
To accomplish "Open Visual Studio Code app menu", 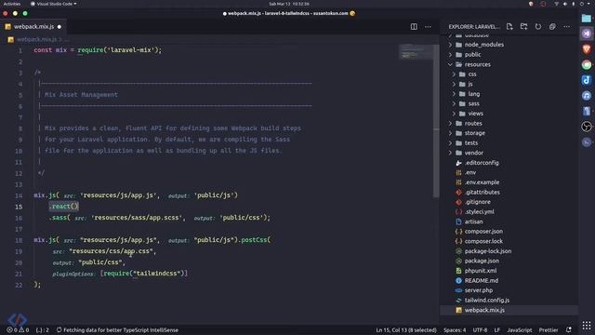I will [54, 4].
